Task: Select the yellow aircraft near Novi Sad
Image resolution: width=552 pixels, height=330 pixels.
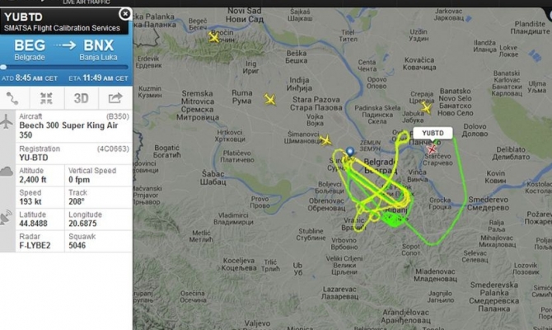Action: pos(213,37)
